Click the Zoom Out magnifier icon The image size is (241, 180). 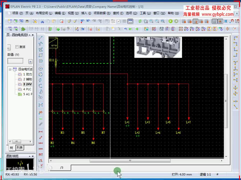pyautogui.click(x=157, y=21)
